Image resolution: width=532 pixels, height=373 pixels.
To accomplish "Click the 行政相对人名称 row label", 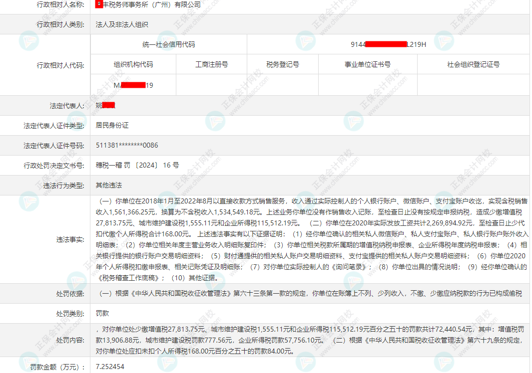I will click(x=60, y=4).
